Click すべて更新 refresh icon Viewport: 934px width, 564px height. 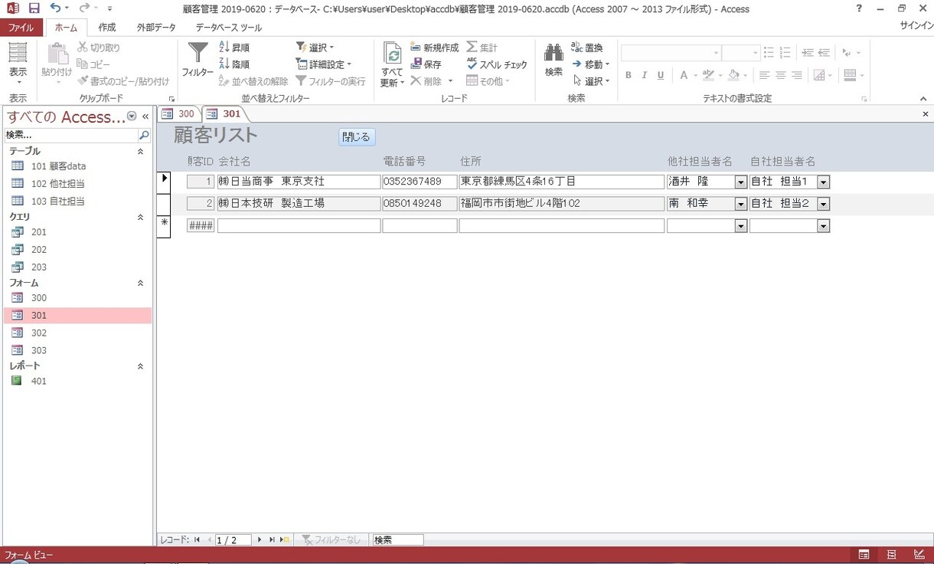pos(392,64)
